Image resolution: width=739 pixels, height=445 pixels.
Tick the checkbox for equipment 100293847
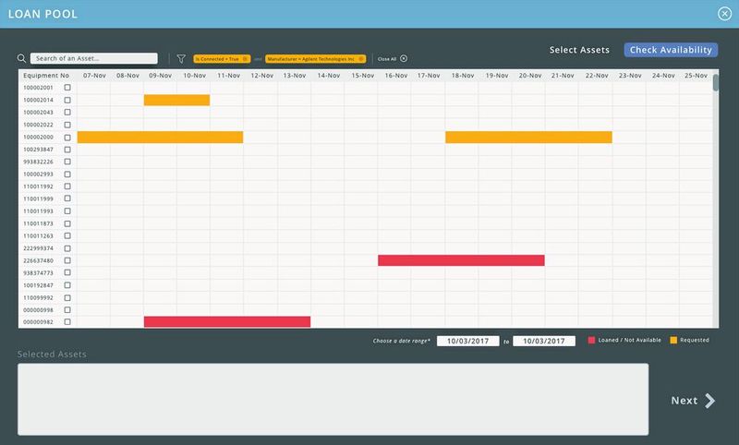tap(67, 150)
